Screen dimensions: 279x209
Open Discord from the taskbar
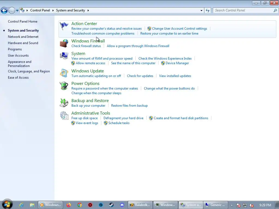point(122,205)
